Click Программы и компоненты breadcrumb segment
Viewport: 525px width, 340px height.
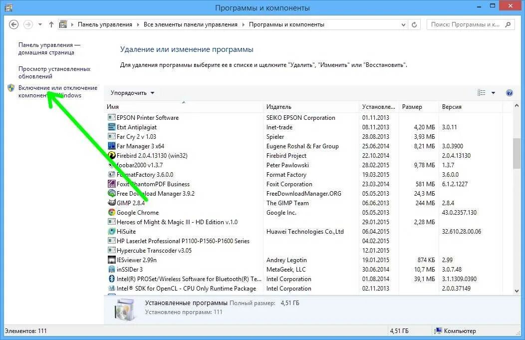(286, 24)
